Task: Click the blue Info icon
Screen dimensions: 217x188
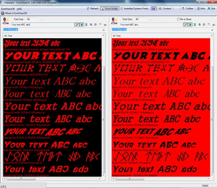Action: point(198,9)
